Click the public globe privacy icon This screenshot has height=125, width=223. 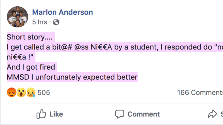pyautogui.click(x=56, y=22)
